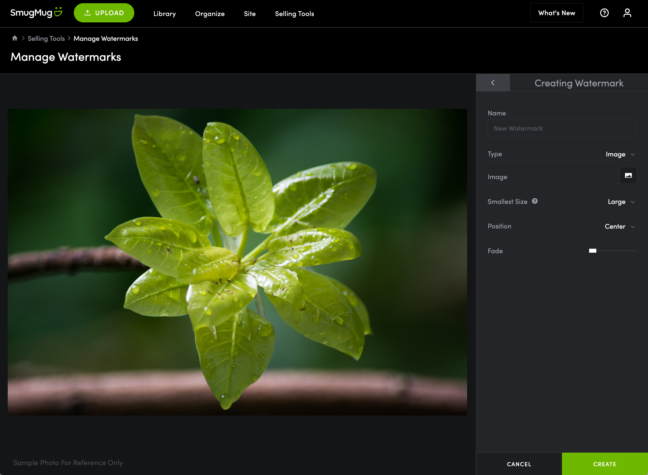
Task: Open the user account profile icon
Action: pyautogui.click(x=627, y=13)
